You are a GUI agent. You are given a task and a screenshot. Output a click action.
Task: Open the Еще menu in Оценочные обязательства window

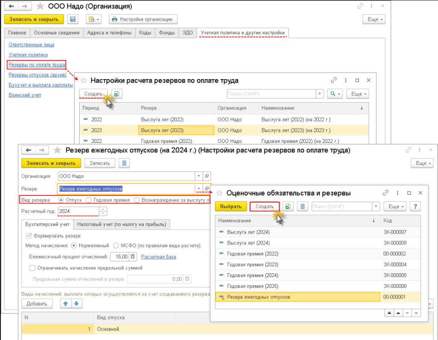[394, 207]
